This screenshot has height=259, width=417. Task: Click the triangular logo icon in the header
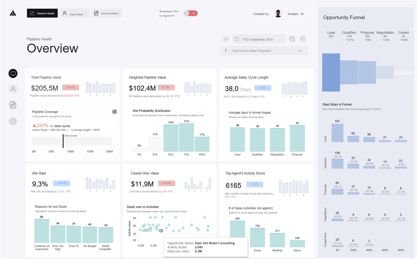tap(13, 13)
